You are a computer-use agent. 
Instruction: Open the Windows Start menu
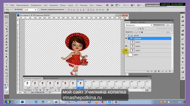pos(8,102)
